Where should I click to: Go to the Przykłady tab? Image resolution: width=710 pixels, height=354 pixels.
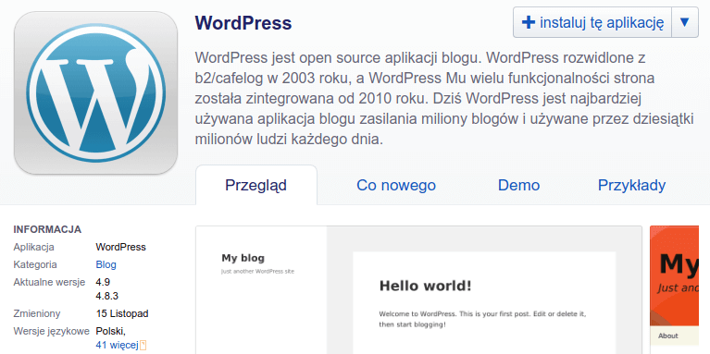631,186
